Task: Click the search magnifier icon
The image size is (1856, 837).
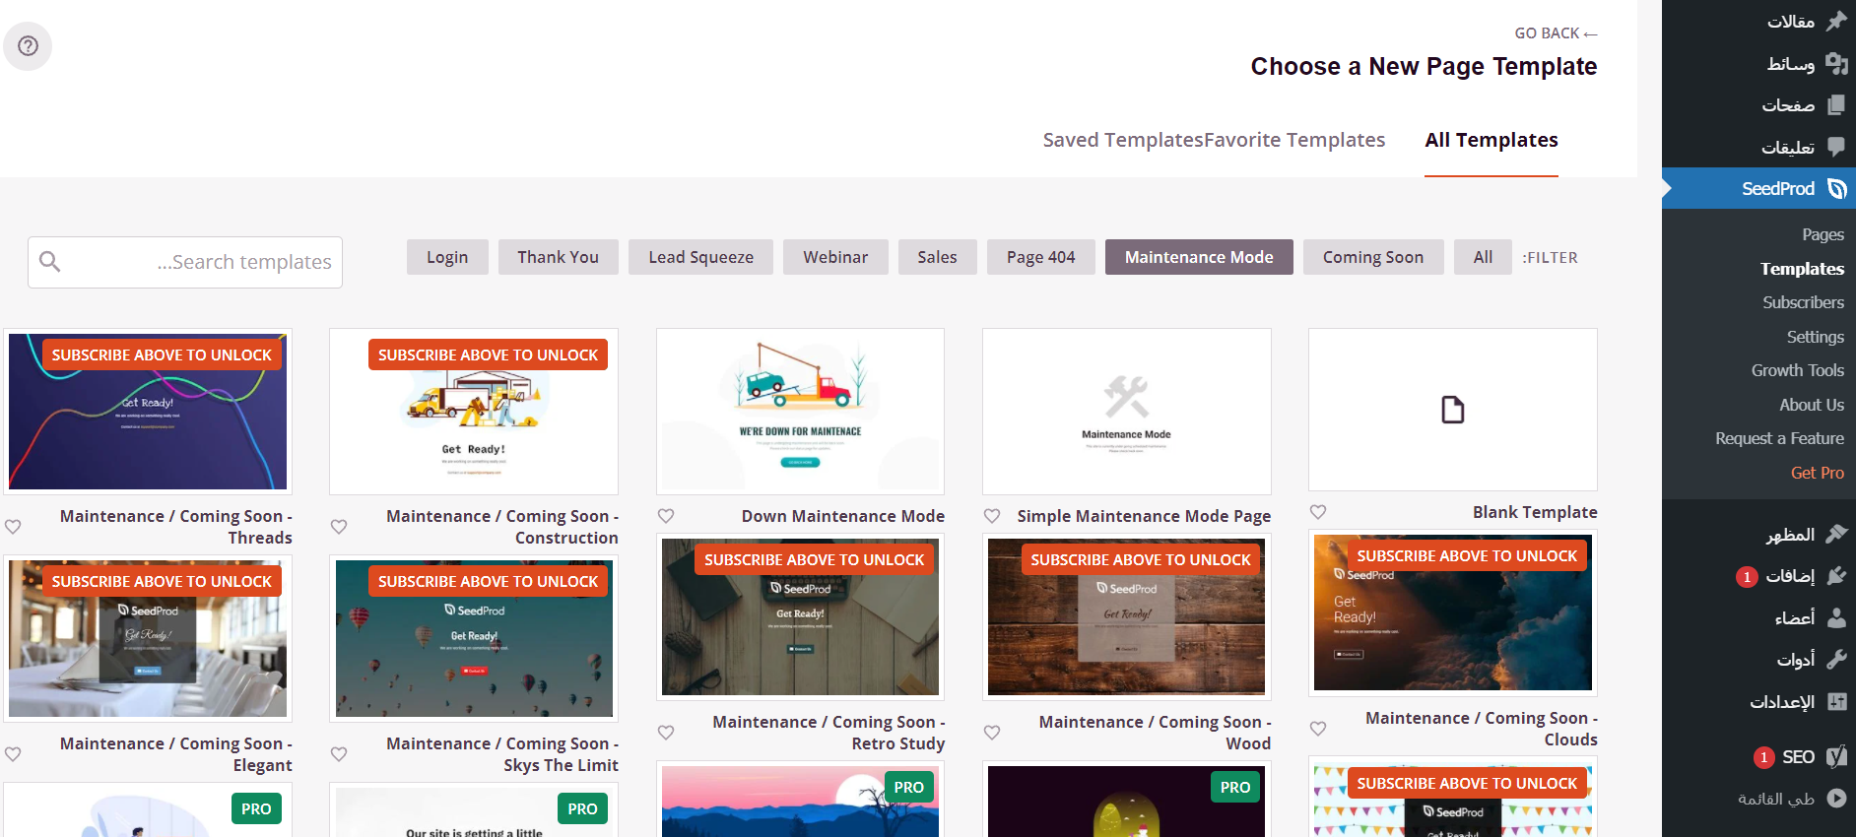Action: (50, 262)
